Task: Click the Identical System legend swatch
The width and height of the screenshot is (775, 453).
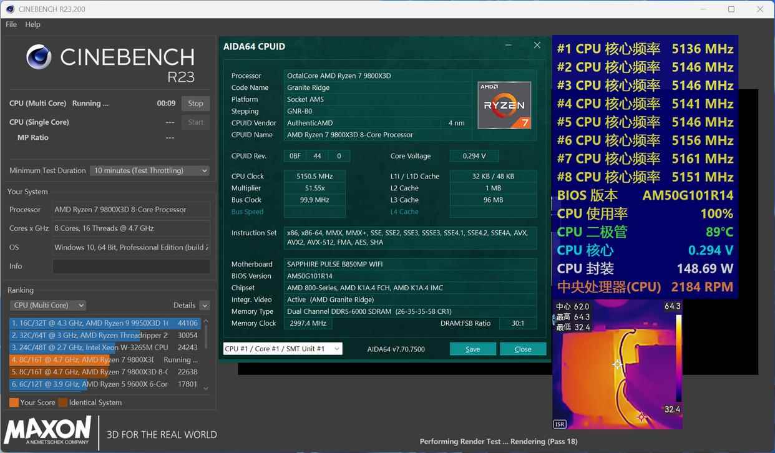Action: click(x=62, y=402)
